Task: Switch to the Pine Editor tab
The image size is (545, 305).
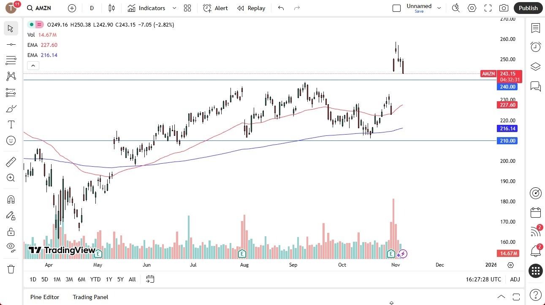Action: coord(44,297)
